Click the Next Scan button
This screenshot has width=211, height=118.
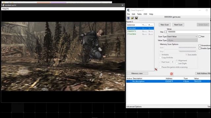pyautogui.click(x=178, y=25)
